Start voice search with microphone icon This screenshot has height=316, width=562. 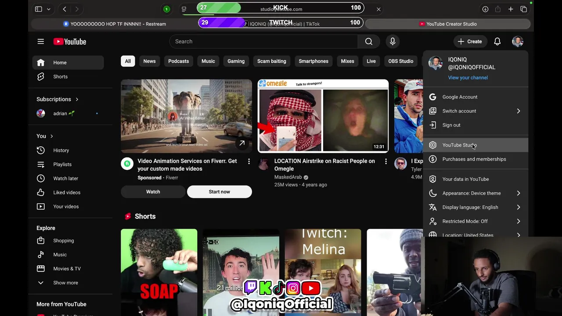(x=393, y=41)
